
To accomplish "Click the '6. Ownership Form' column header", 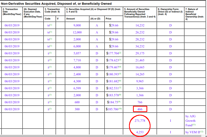I will 170,11.
